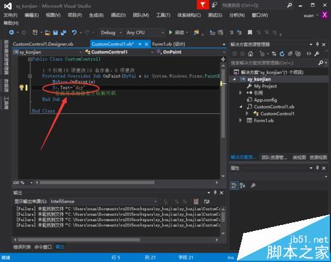Open the 工具(T) menu
Viewport: 331px width, 262px height.
coord(164,15)
